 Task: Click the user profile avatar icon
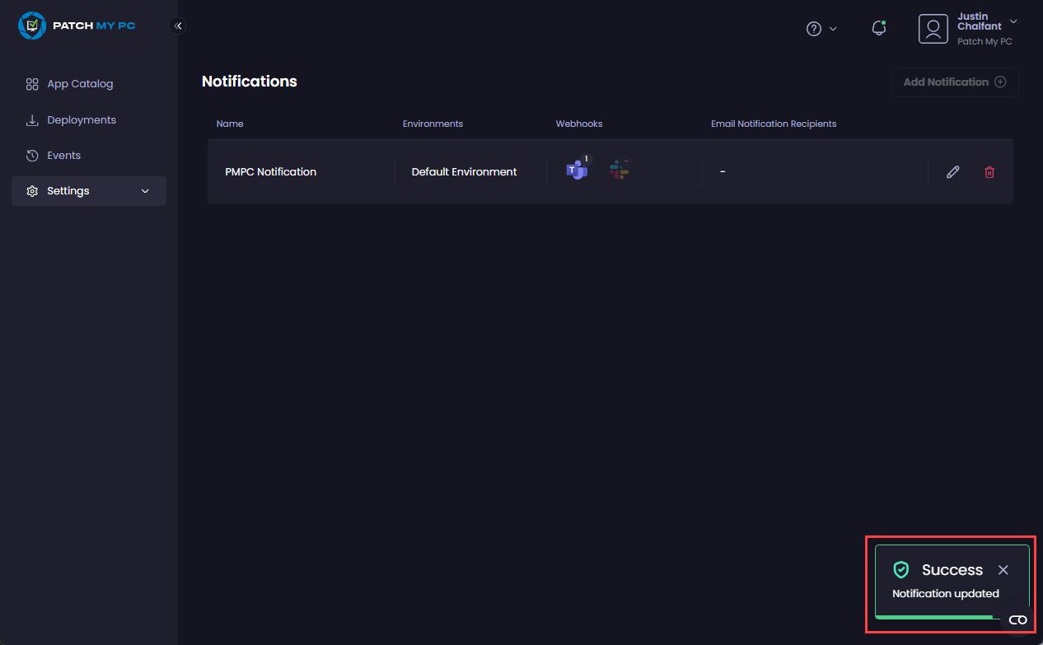click(x=933, y=29)
